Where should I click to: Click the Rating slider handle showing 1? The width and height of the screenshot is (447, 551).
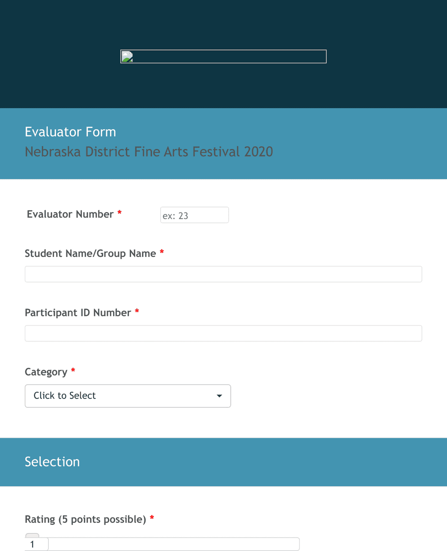(37, 545)
